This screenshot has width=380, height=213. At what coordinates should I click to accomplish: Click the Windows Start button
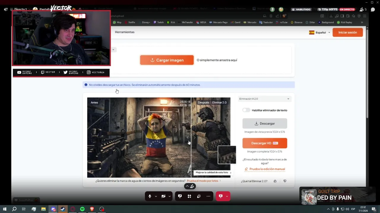pos(4,209)
